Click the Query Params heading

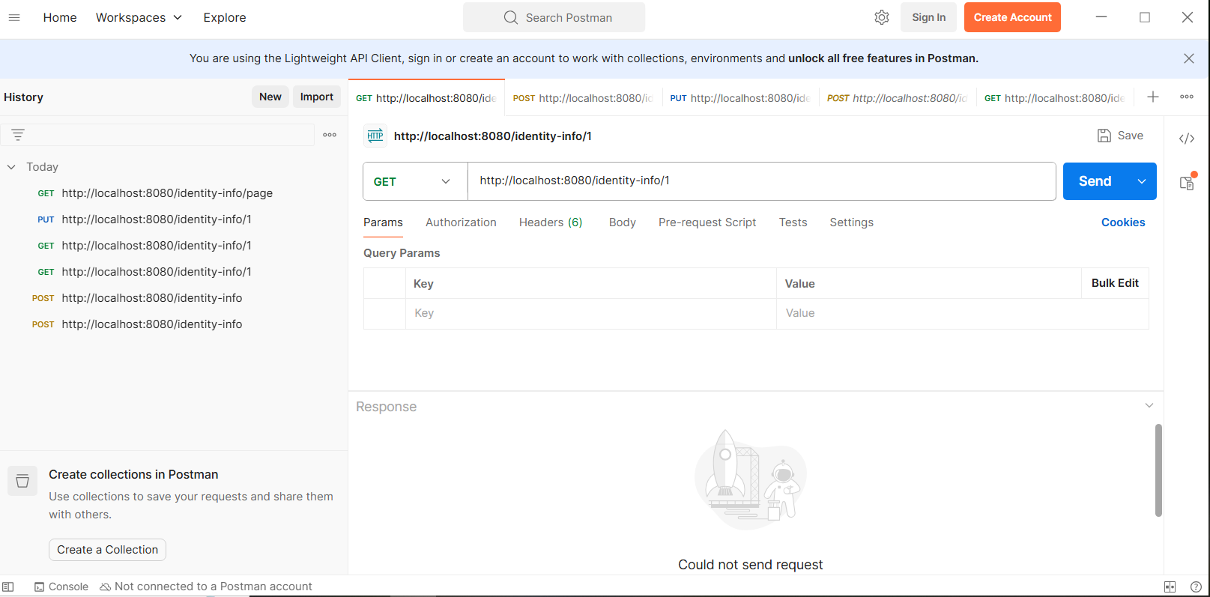click(x=402, y=253)
